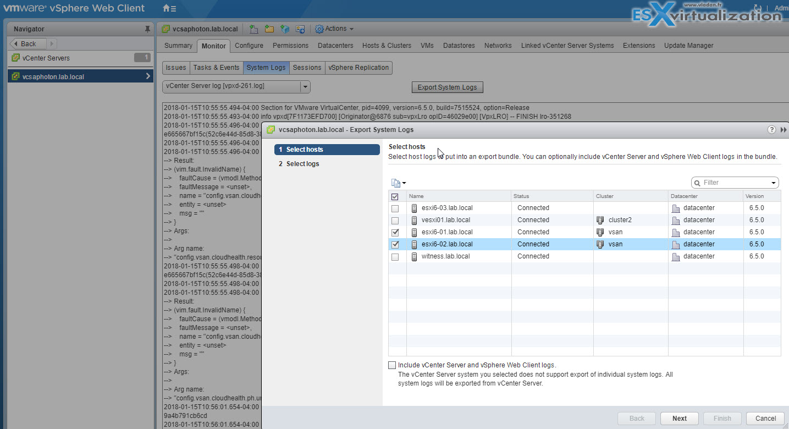789x429 pixels.
Task: Sort the table by Status column header
Action: tap(552, 196)
